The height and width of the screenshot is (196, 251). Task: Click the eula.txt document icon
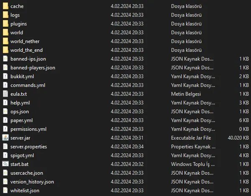(5, 94)
